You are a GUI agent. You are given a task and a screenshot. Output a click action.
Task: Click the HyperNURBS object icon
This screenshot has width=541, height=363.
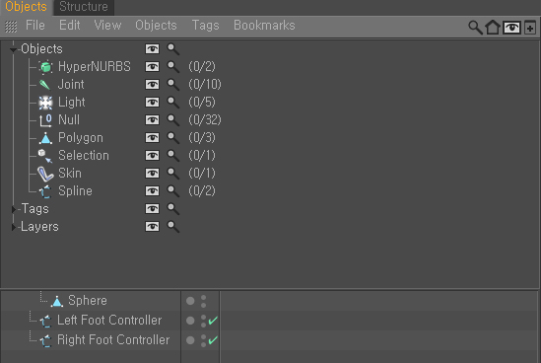[45, 67]
